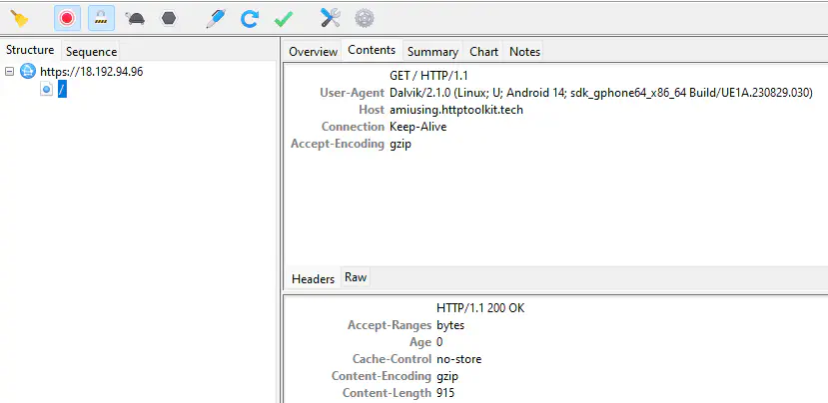Compose a request with the pen icon
Image resolution: width=828 pixels, height=403 pixels.
215,17
